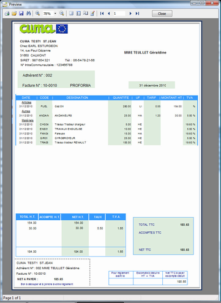
Task: Switch to full page view icon
Action: point(71,13)
